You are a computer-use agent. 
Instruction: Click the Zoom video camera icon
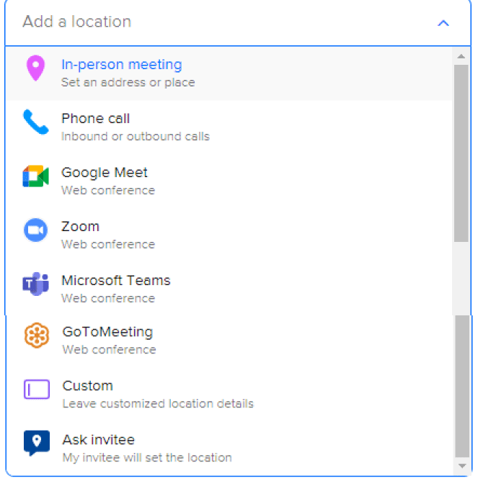click(35, 230)
